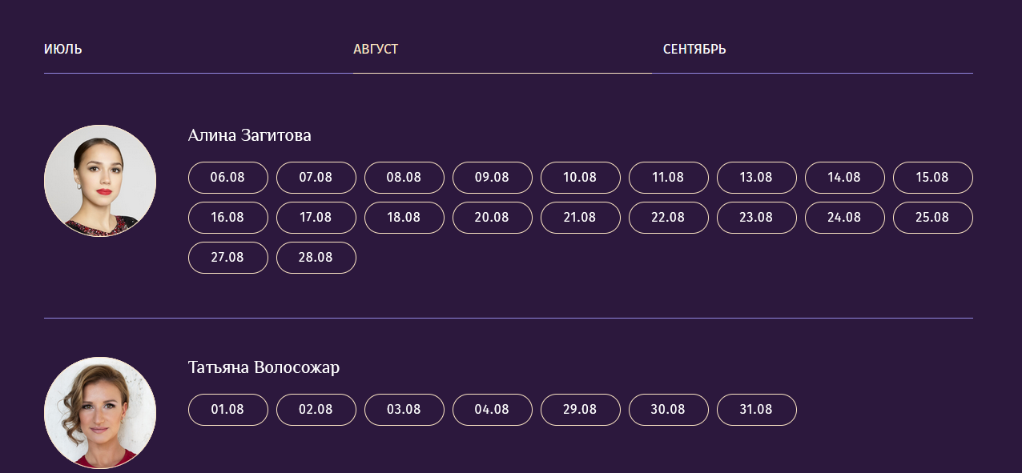Pick the 15.08 show date
Viewport: 1022px width, 473px height.
pyautogui.click(x=932, y=178)
